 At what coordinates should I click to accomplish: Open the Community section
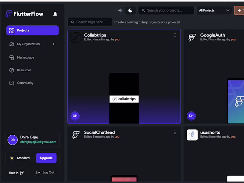[x=25, y=83]
